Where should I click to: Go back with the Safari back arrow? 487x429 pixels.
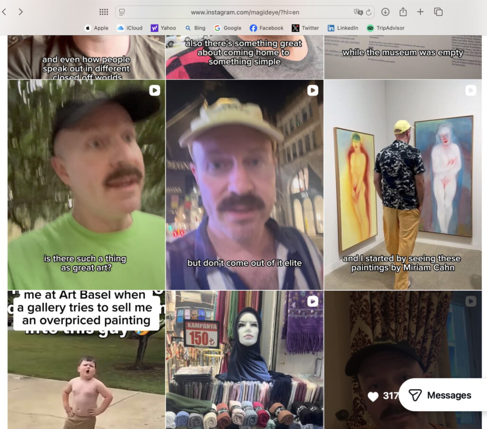[4, 12]
